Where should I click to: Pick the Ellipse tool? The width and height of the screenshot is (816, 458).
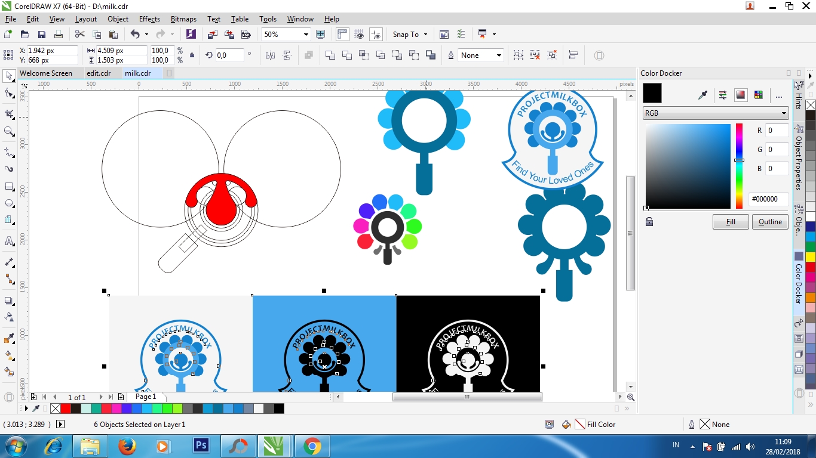[x=9, y=203]
